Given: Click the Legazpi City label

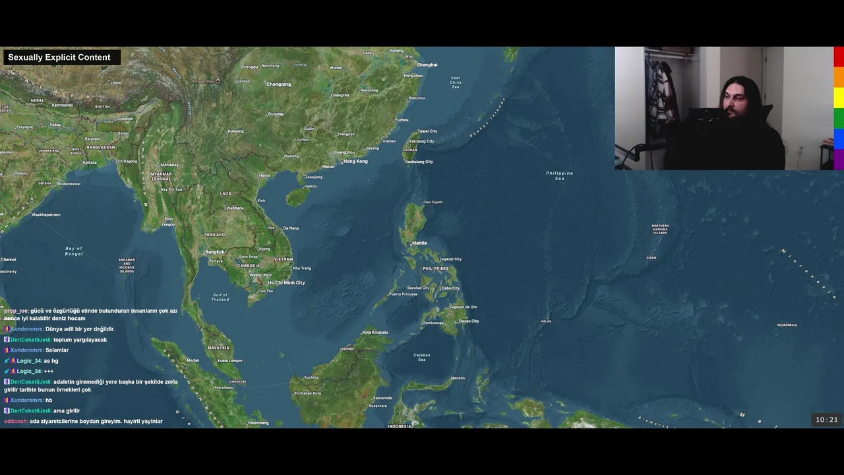Looking at the screenshot, I should tap(450, 259).
